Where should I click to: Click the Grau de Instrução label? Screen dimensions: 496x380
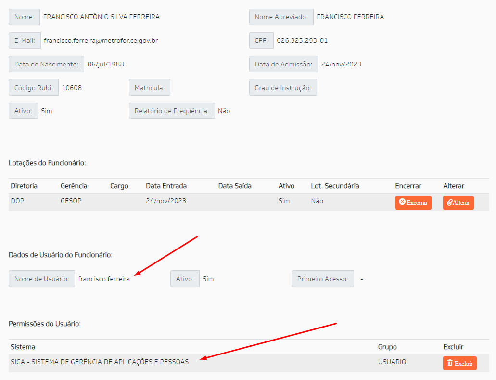(x=283, y=88)
